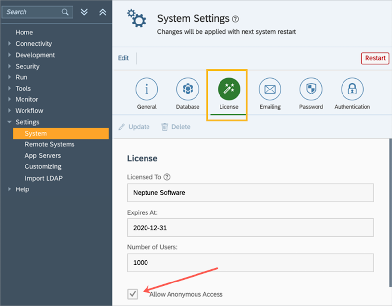Click the Edit button

[x=123, y=58]
